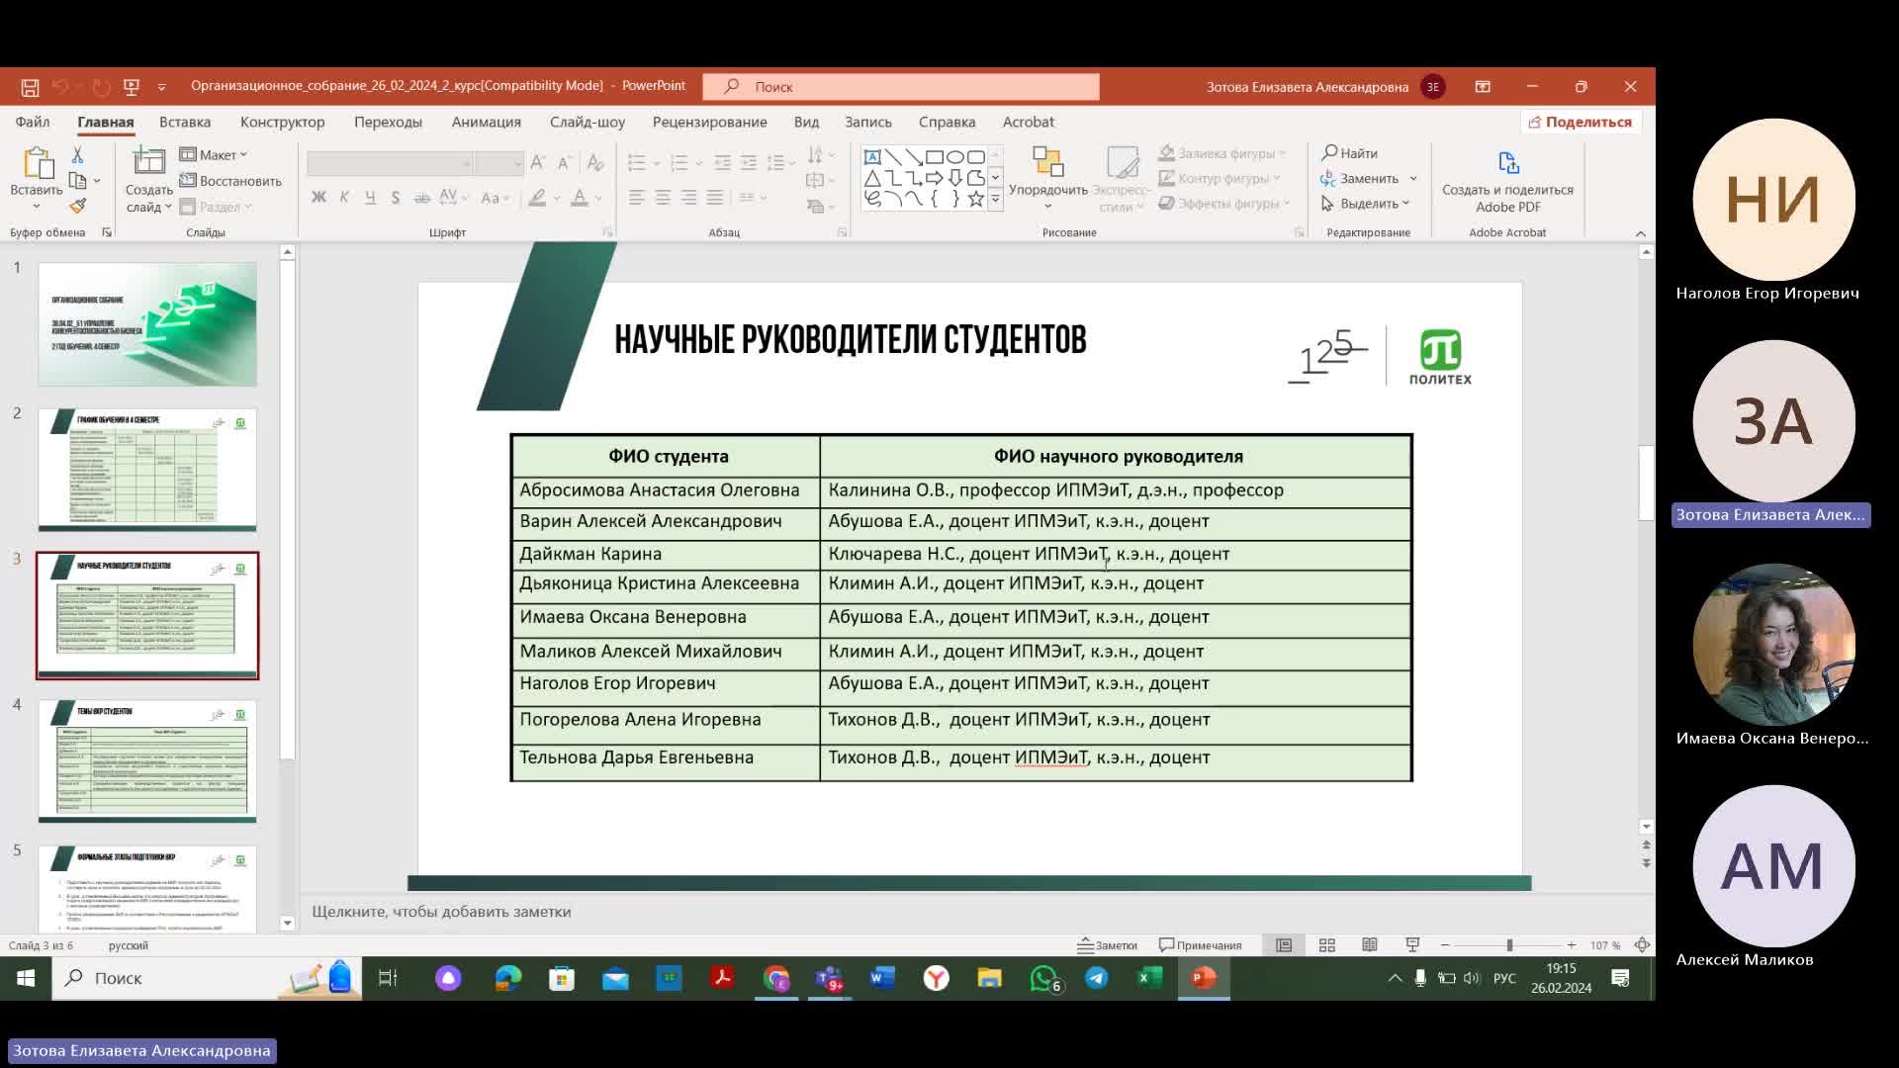The image size is (1899, 1068).
Task: Click the numbered list icon
Action: [678, 162]
